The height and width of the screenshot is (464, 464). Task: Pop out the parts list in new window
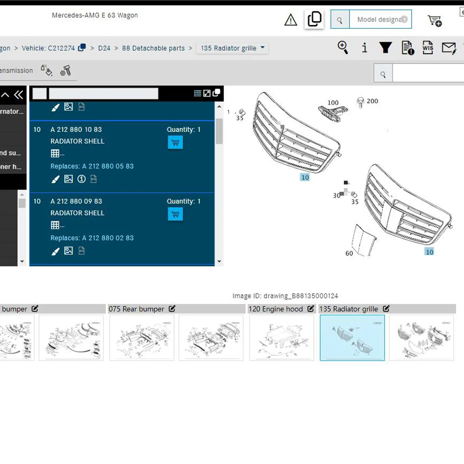click(x=216, y=93)
